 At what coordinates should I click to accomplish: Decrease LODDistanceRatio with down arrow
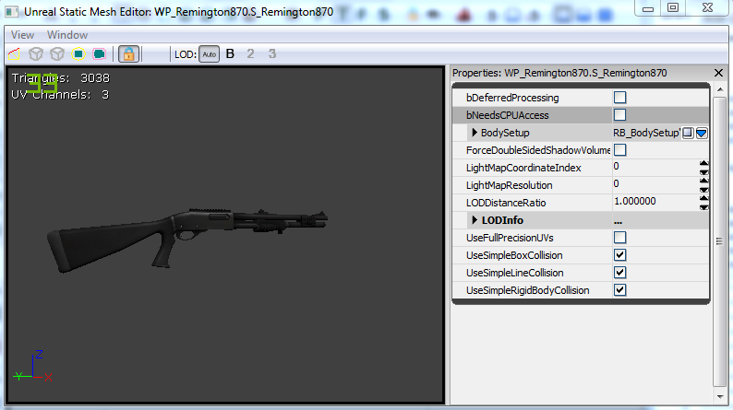tap(704, 207)
